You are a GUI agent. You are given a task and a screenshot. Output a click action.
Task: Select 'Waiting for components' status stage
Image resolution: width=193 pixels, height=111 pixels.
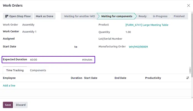tap(116, 16)
